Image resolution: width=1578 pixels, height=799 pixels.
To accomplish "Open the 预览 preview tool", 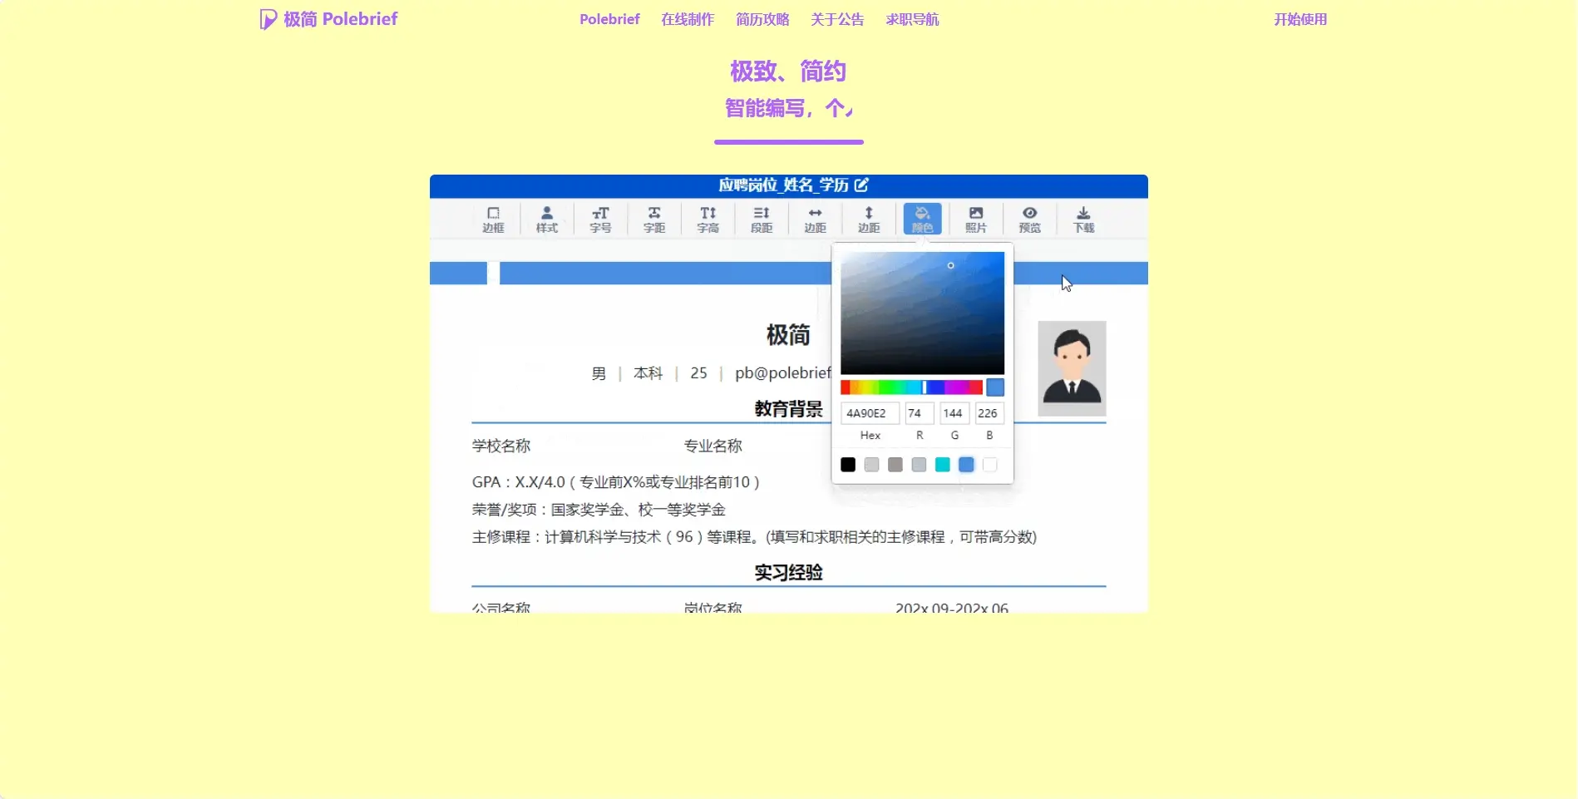I will (x=1029, y=219).
